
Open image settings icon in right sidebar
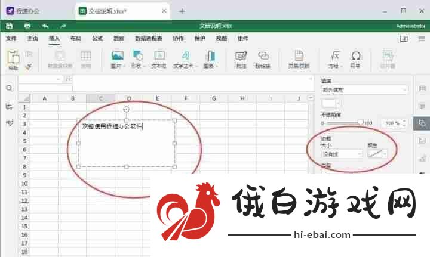[422, 141]
